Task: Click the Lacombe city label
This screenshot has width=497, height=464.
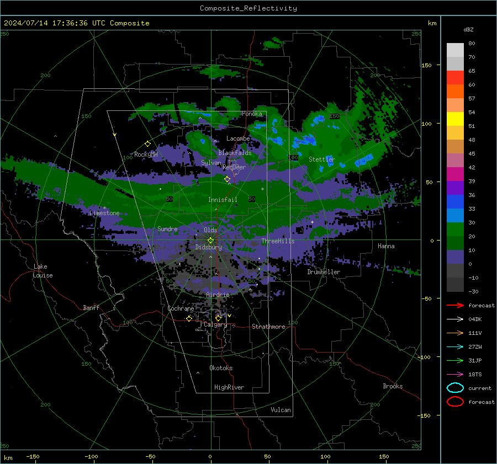Action: [x=238, y=138]
